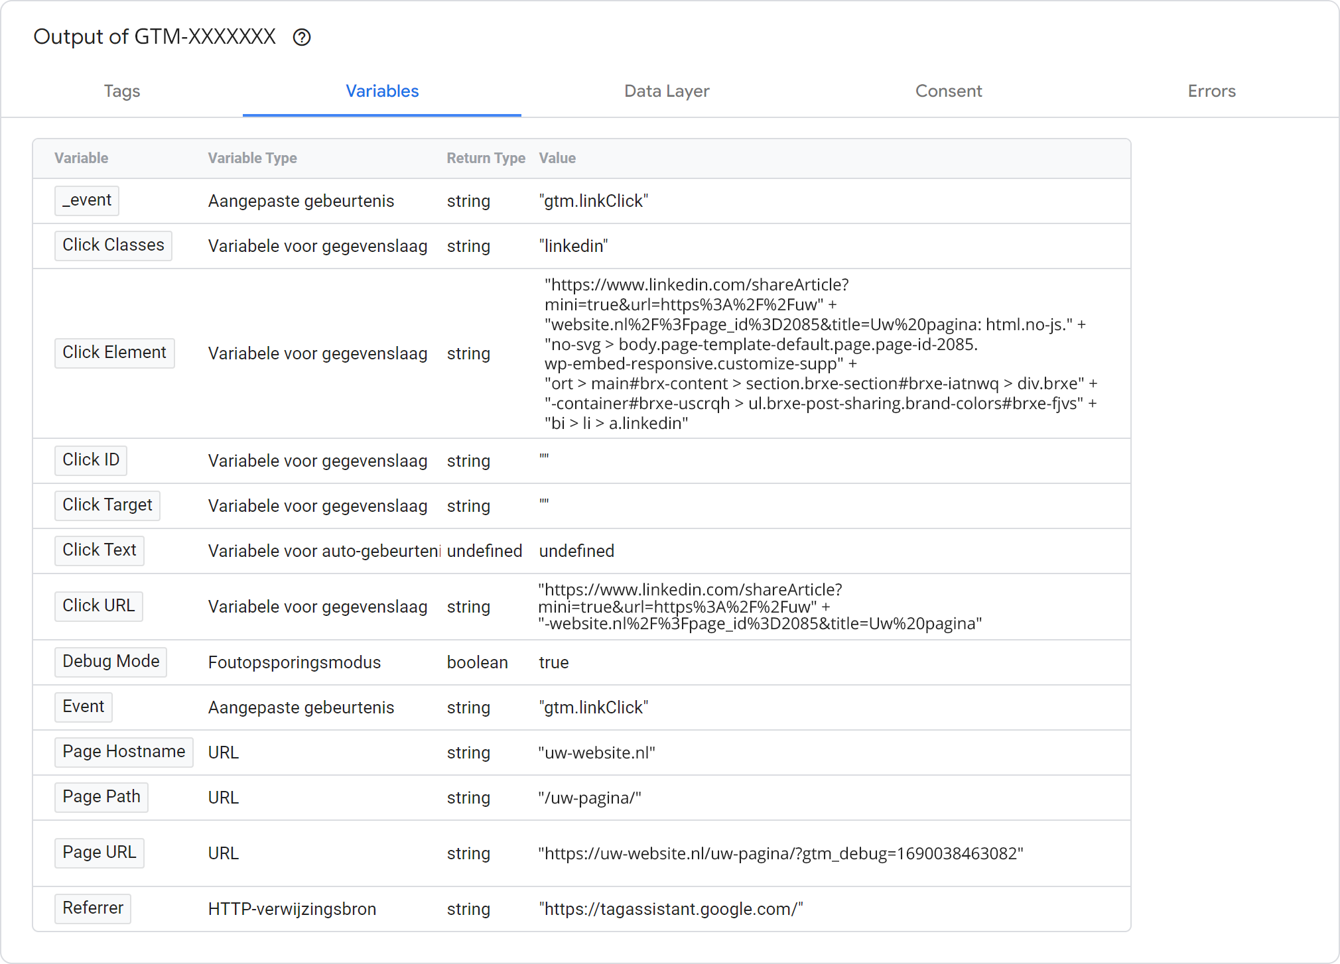Select the Event variable chip
The height and width of the screenshot is (964, 1340).
point(84,707)
